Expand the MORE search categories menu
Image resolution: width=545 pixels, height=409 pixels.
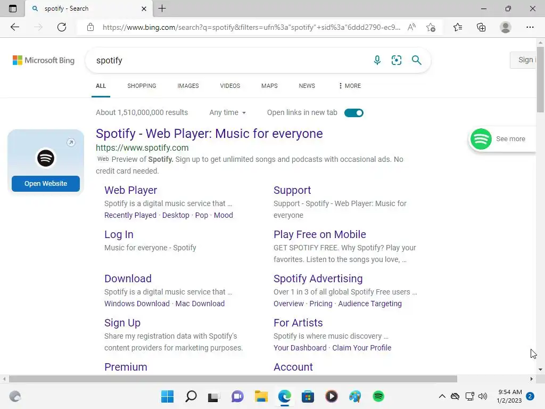(x=350, y=86)
